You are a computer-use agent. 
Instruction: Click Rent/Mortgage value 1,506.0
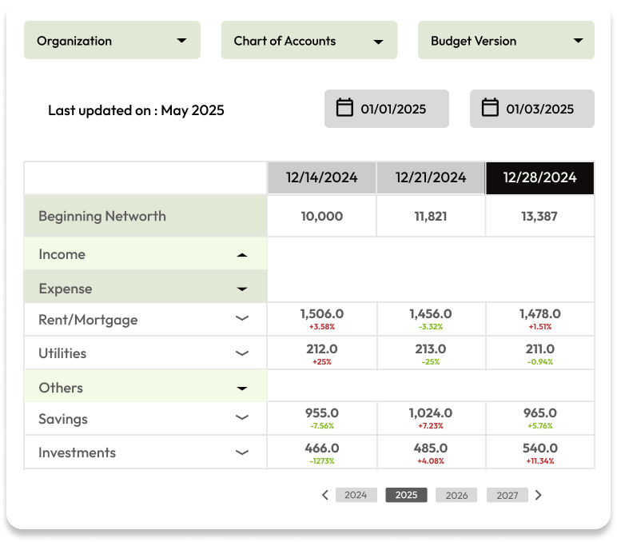[322, 313]
